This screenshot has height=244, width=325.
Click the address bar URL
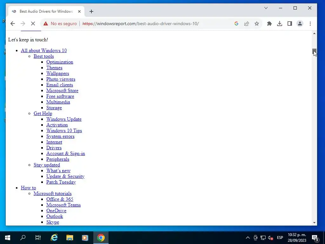(x=141, y=24)
